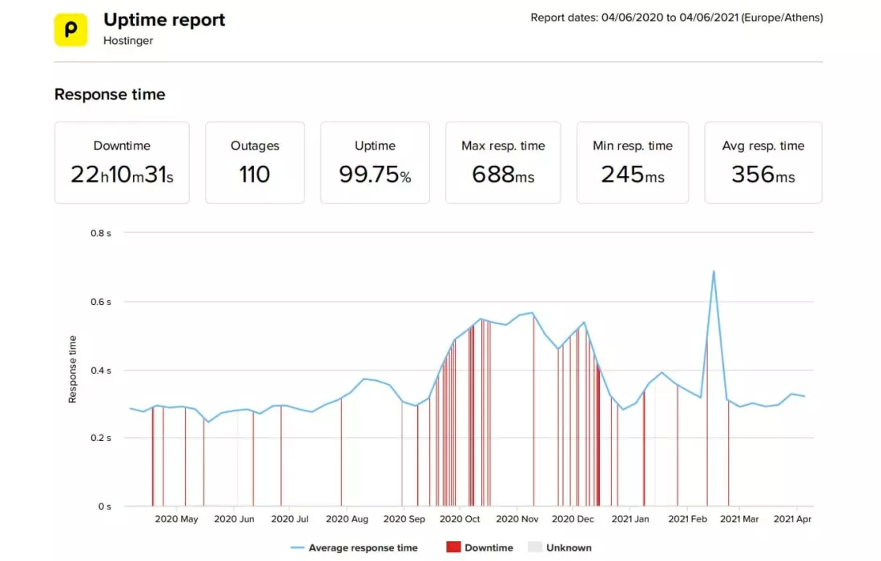Toggle the Downtime legend entry

[488, 548]
